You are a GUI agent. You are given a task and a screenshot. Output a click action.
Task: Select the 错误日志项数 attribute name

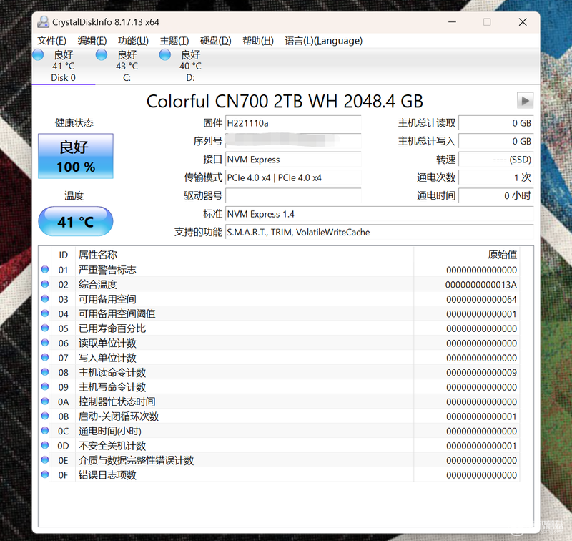[x=107, y=474]
